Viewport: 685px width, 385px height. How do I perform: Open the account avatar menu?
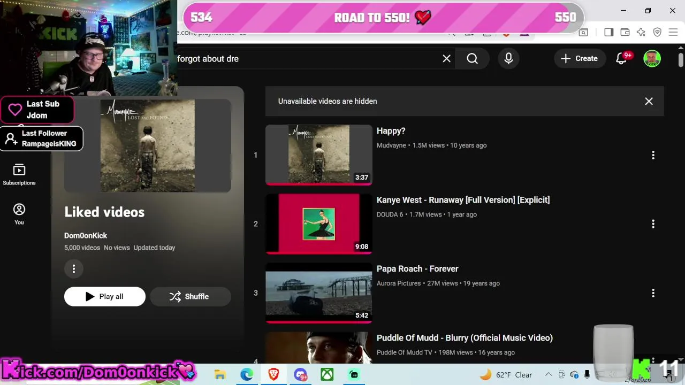coord(652,59)
